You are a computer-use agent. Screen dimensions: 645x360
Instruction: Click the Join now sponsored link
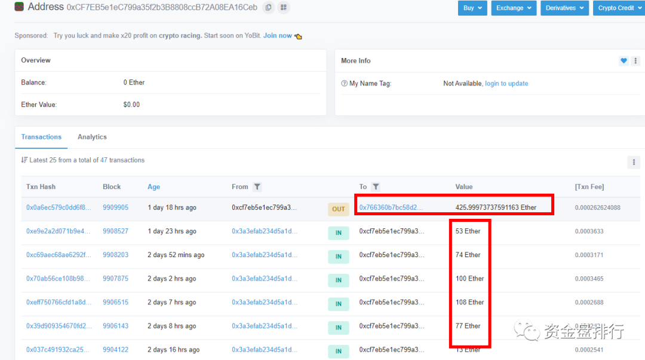[x=277, y=35]
